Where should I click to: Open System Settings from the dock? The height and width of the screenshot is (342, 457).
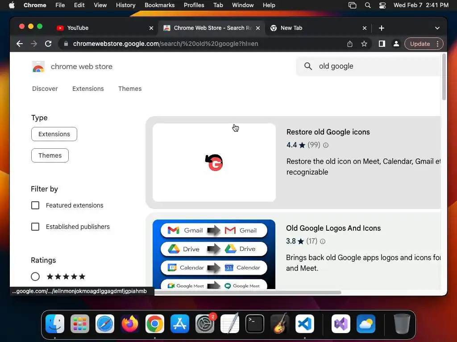[205, 324]
